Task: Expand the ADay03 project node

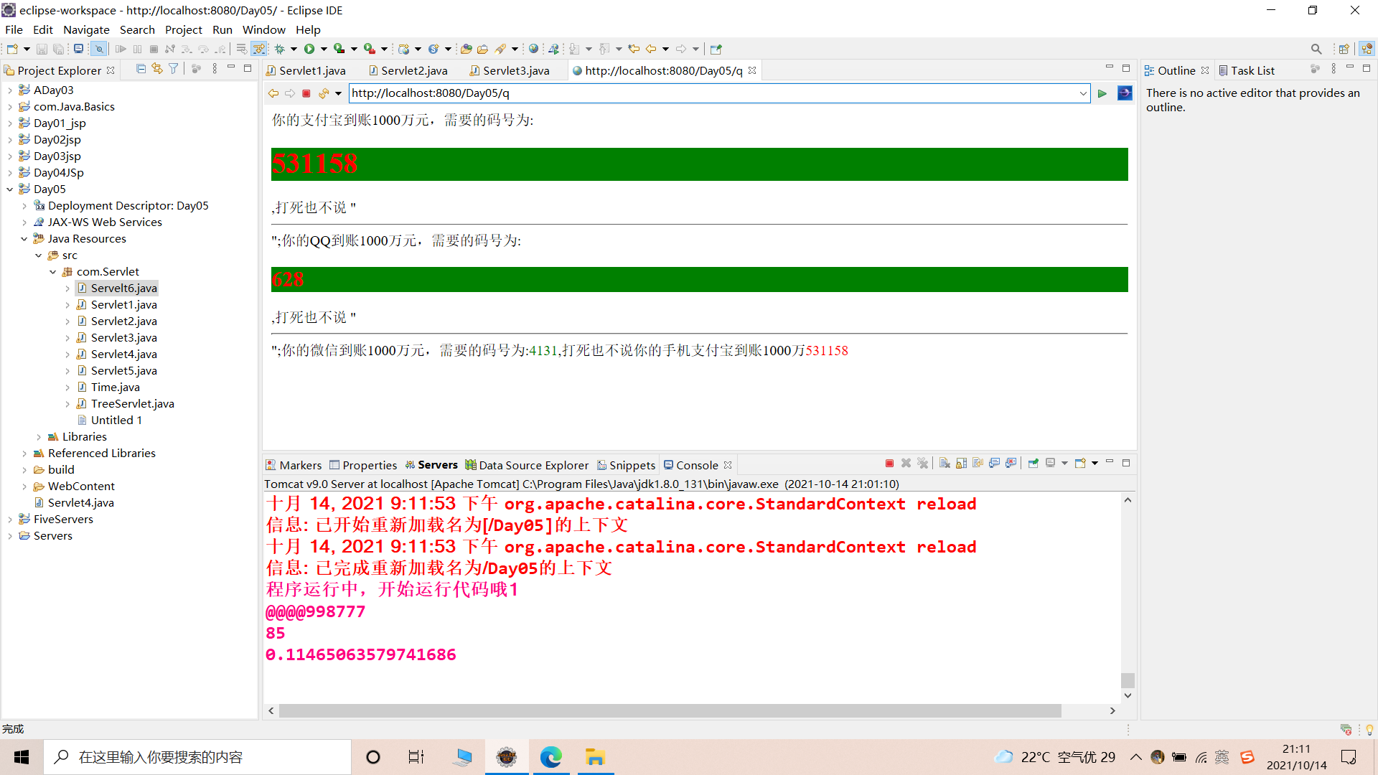Action: (10, 90)
